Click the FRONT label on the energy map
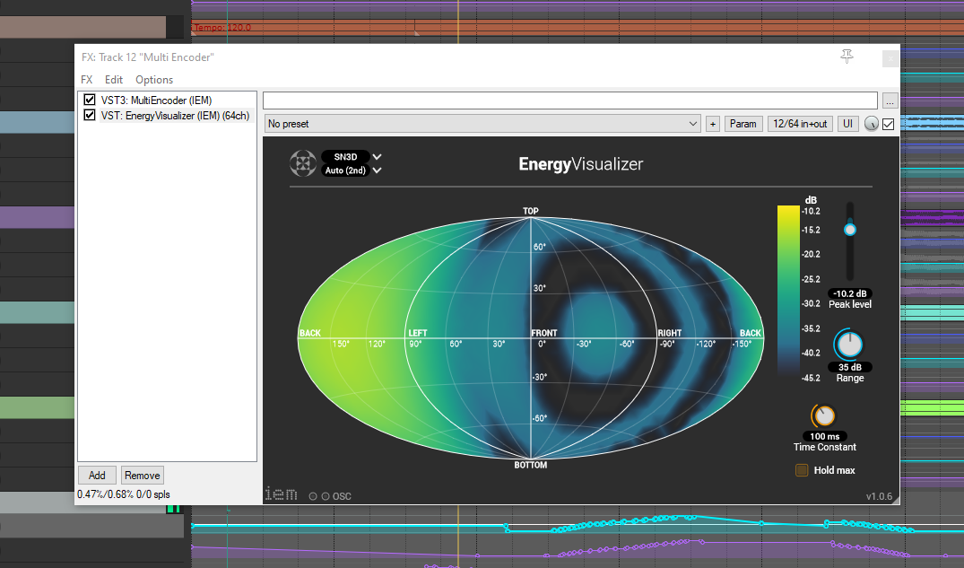Screen dimensions: 964x568 [x=544, y=333]
